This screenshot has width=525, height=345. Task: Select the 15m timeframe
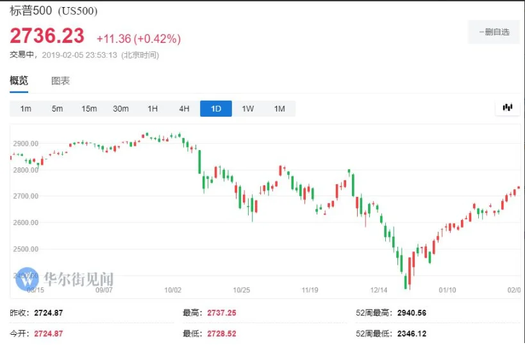point(89,108)
